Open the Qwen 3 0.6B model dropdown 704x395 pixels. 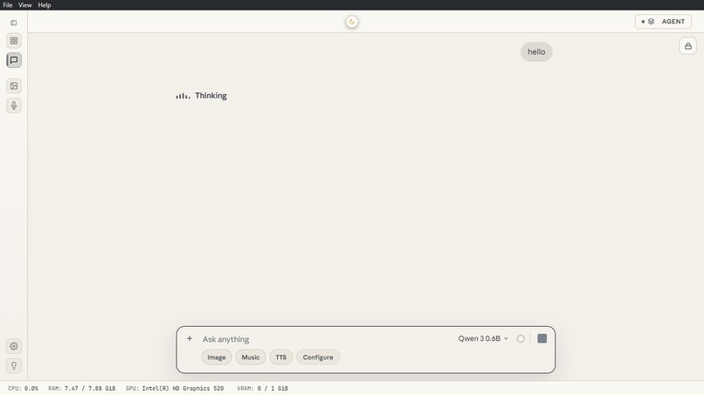[x=483, y=338]
